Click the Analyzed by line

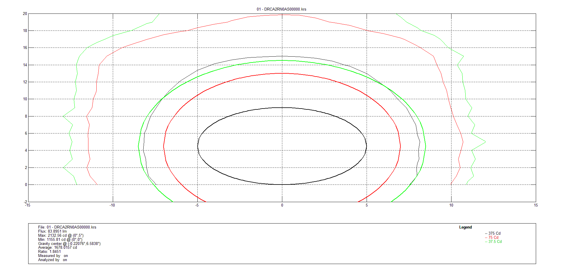(x=52, y=260)
